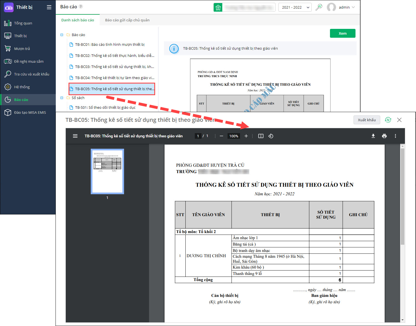Click the 100% zoom level field
The image size is (416, 326).
coord(234,136)
